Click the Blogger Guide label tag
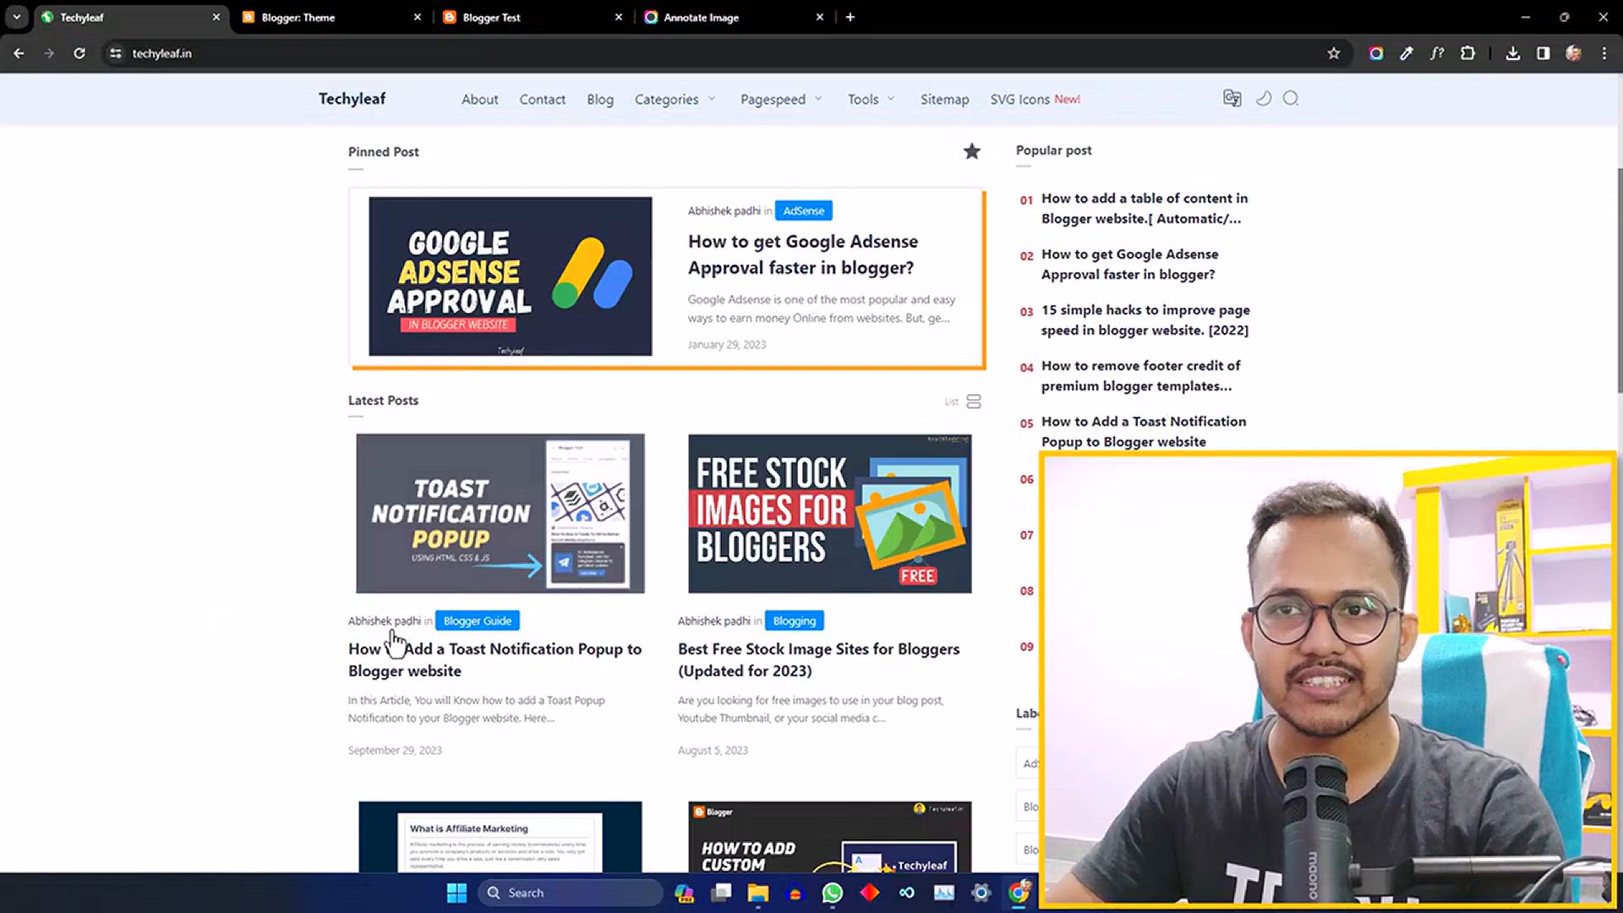Screen dimensions: 1623x913 pos(478,621)
